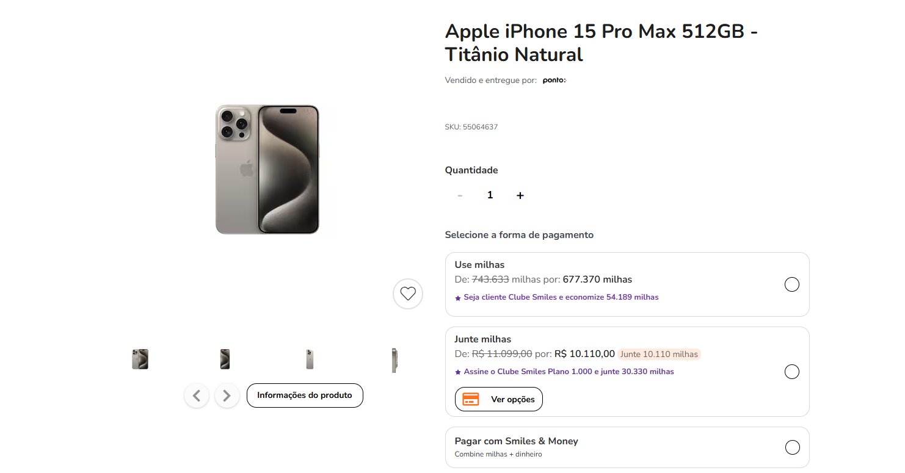Decrease quantity with minus sign
905x473 pixels.
(460, 195)
